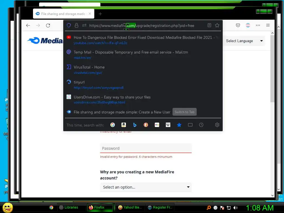Open the Select Language dropdown
The width and height of the screenshot is (284, 213).
coord(244,41)
